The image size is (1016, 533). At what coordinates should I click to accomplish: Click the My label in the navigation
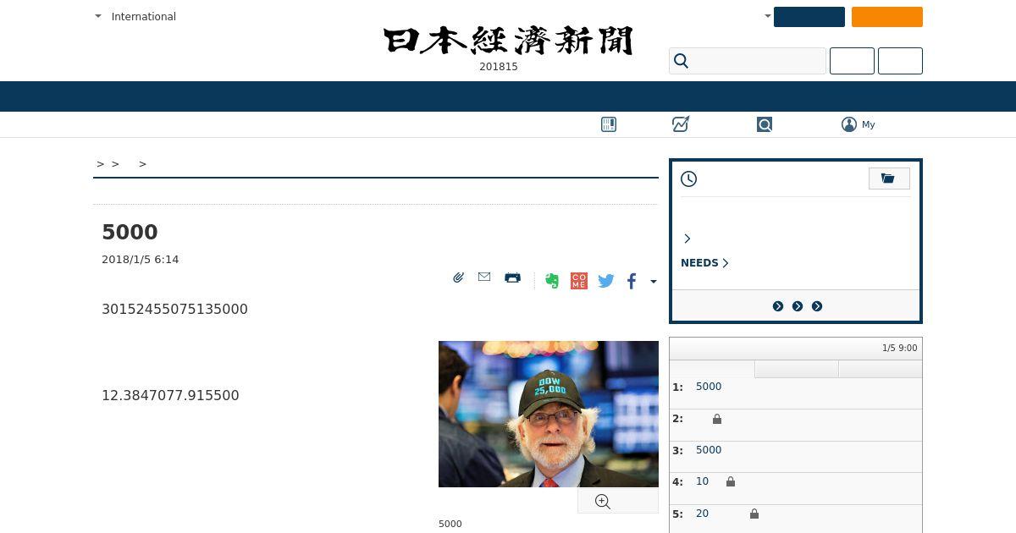tap(869, 124)
